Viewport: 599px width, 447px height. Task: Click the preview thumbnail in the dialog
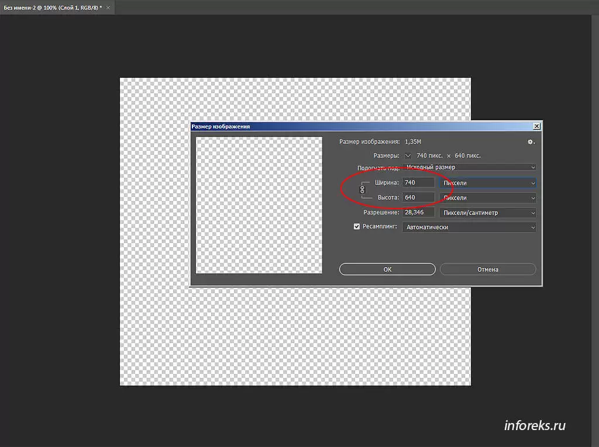(x=259, y=205)
